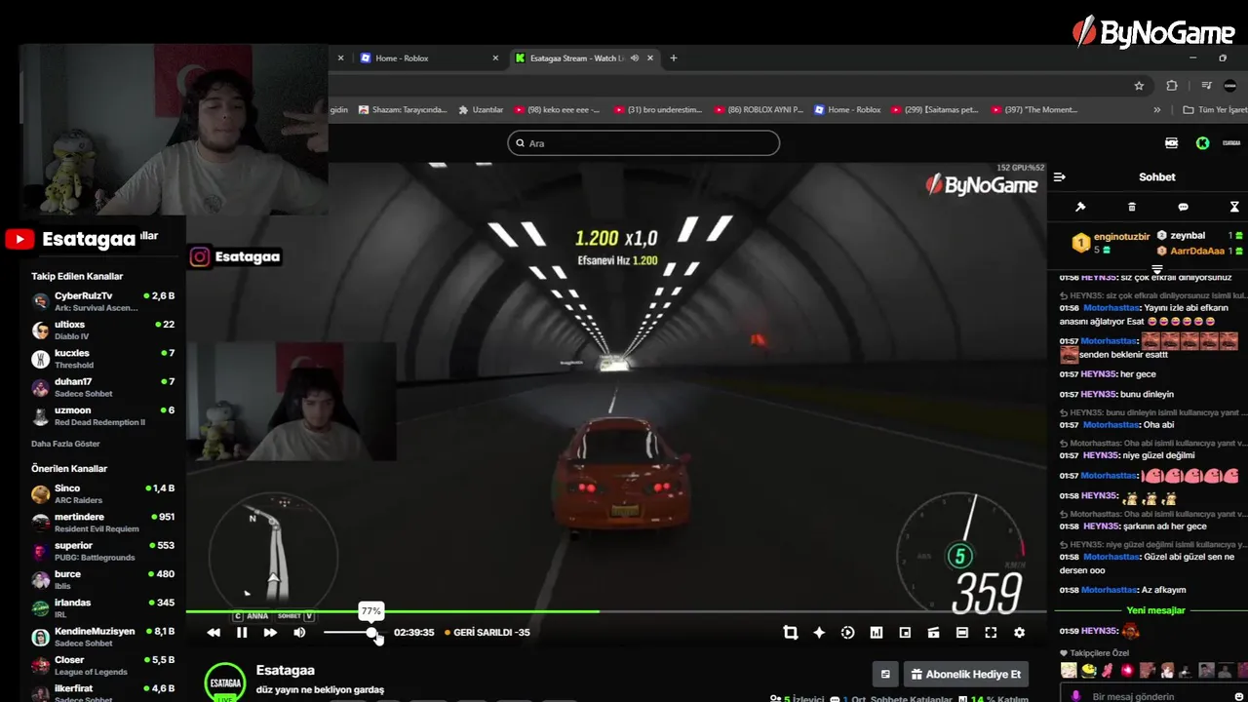
Task: Open Sinco recommended channel
Action: click(103, 493)
